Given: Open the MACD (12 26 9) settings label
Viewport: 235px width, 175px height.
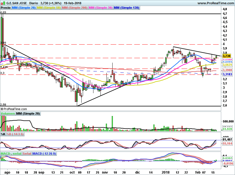Looking at the screenshot, I should (x=44, y=154).
